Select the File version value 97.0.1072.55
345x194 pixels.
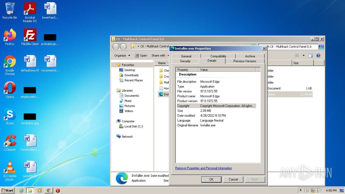coord(209,91)
